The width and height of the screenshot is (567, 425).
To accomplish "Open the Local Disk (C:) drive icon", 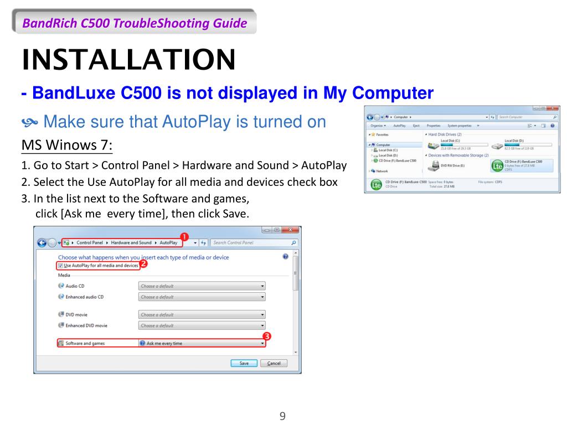I will [x=433, y=146].
